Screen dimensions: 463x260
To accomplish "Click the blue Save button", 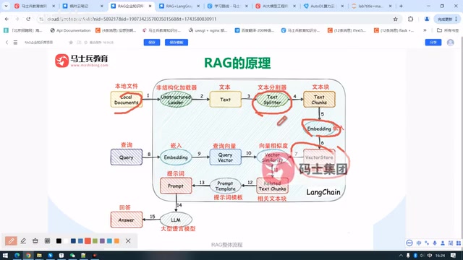I will [x=152, y=43].
